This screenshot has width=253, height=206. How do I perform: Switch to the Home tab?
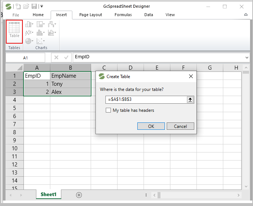click(38, 15)
